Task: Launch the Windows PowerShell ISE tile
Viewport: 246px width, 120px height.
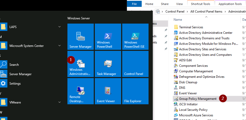Action: point(135,37)
